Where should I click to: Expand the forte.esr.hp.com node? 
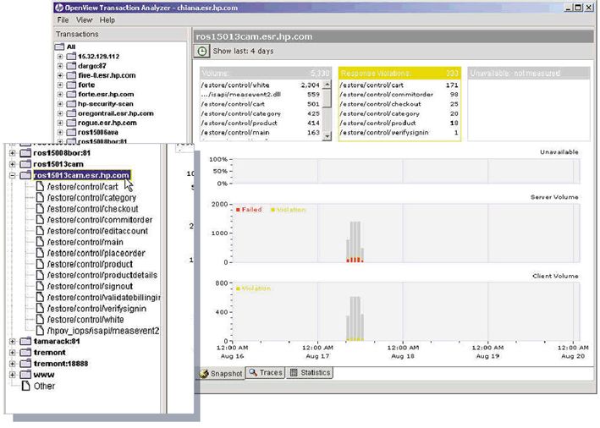pyautogui.click(x=60, y=94)
